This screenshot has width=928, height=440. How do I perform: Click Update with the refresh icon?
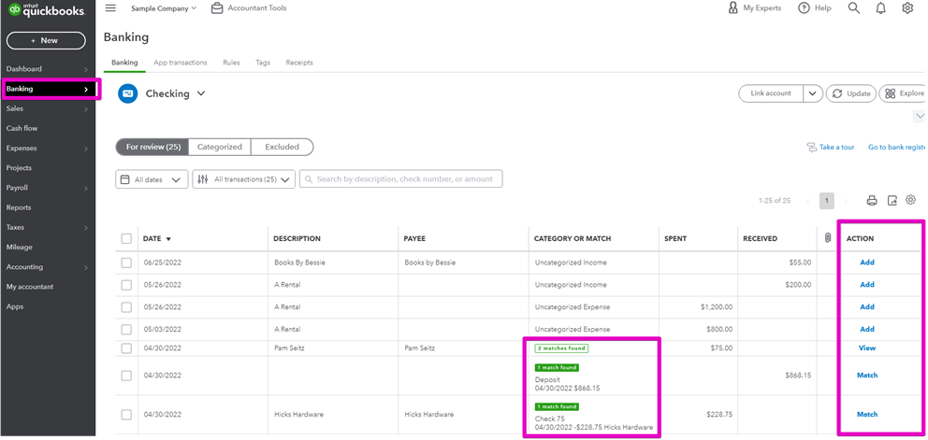[850, 93]
